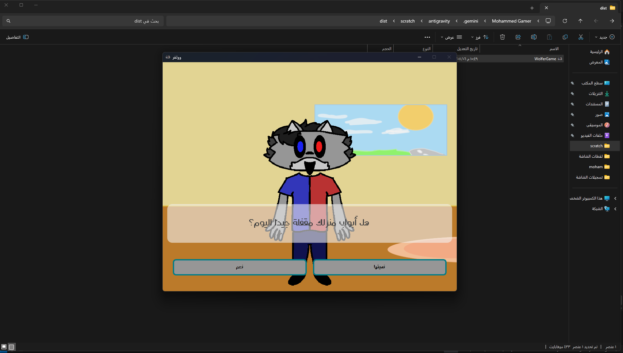Go up one folder with the Up arrow
Viewport: 623px width, 353px height.
coord(581,21)
